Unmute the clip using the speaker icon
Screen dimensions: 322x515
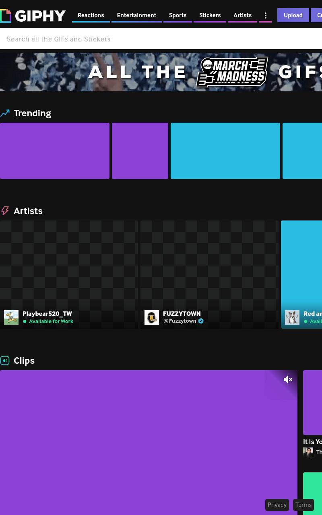[x=288, y=379]
